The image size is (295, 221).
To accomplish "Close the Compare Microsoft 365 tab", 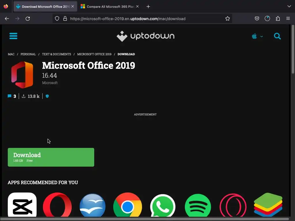I will pyautogui.click(x=137, y=6).
